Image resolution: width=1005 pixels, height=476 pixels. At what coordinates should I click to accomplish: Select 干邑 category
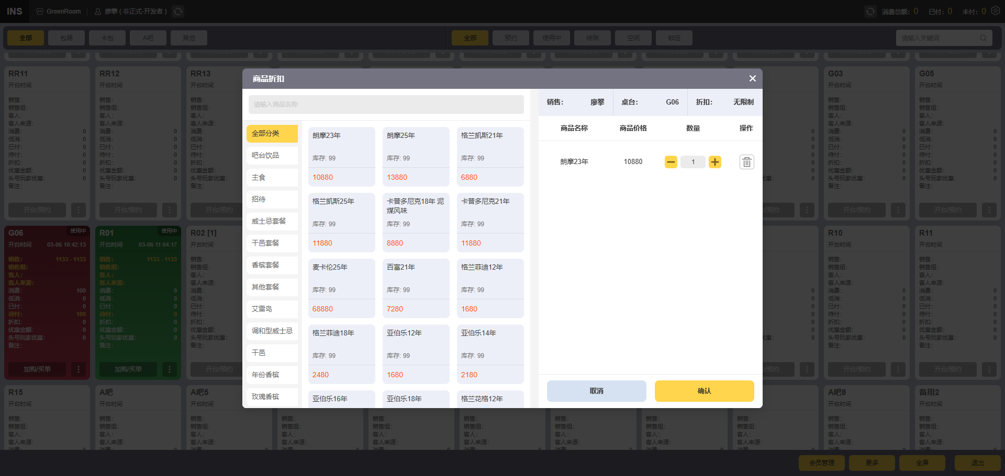[272, 353]
